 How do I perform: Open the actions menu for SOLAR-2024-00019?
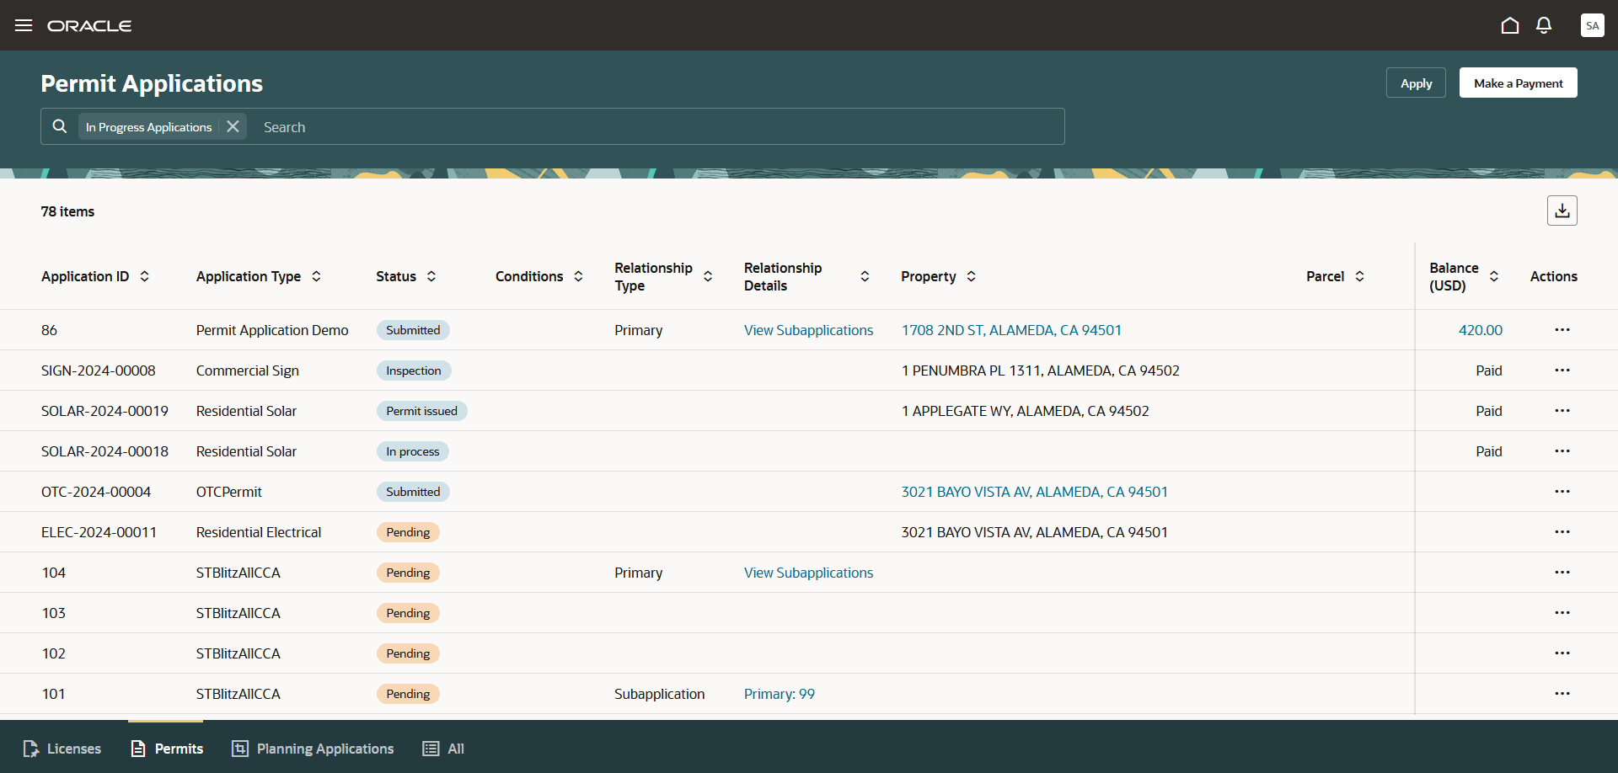[x=1562, y=410]
